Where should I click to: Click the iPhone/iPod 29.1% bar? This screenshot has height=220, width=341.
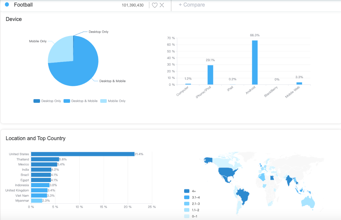click(210, 75)
